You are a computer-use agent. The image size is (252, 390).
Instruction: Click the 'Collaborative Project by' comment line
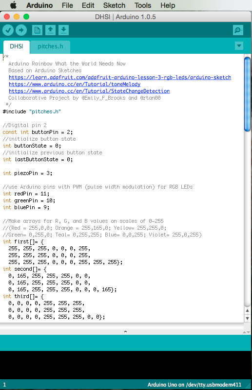coord(84,98)
